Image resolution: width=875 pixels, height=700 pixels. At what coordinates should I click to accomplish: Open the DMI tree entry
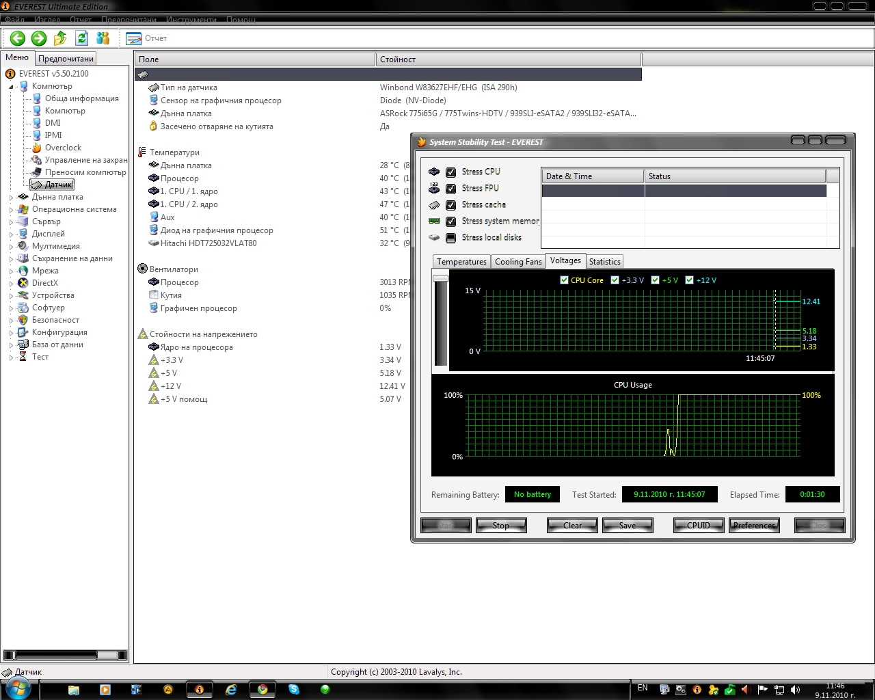(x=53, y=123)
